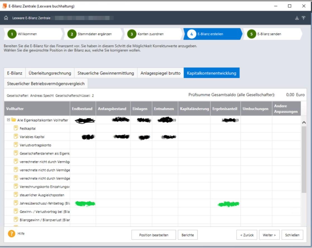Click the Einlagen column header

click(x=141, y=109)
